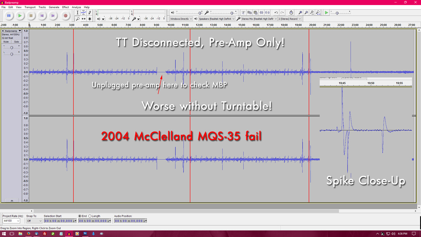Open the Help menu
The width and height of the screenshot is (421, 237).
(87, 7)
